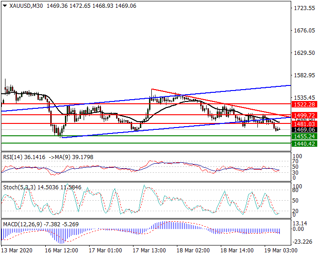This screenshot has width=320, height=256.
Task: Click the current price label 1469.06
Action: point(304,130)
